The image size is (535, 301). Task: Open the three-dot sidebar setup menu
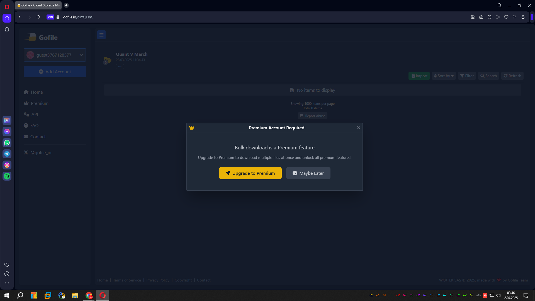(x=7, y=283)
